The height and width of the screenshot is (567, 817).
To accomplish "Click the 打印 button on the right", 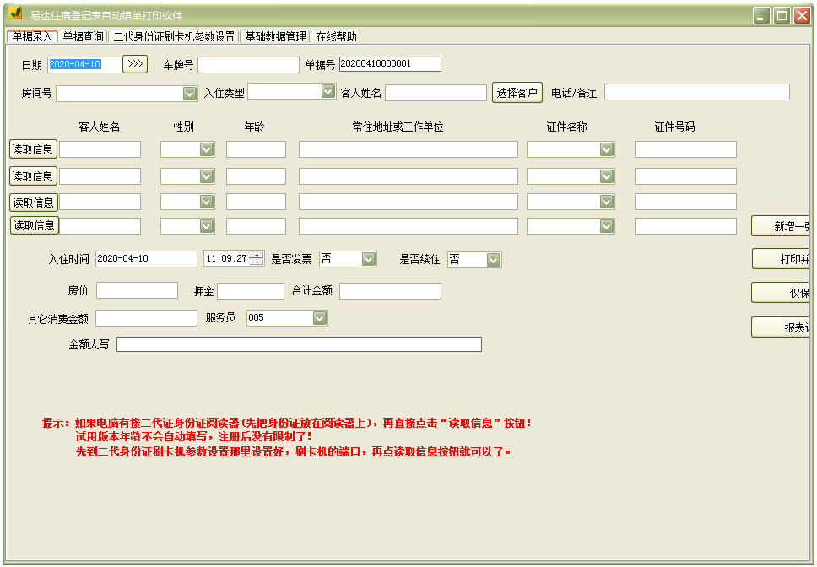I will (781, 259).
